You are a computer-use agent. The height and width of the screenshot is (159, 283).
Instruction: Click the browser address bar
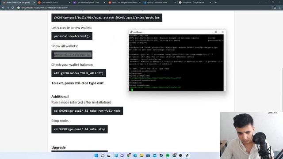click(x=145, y=8)
